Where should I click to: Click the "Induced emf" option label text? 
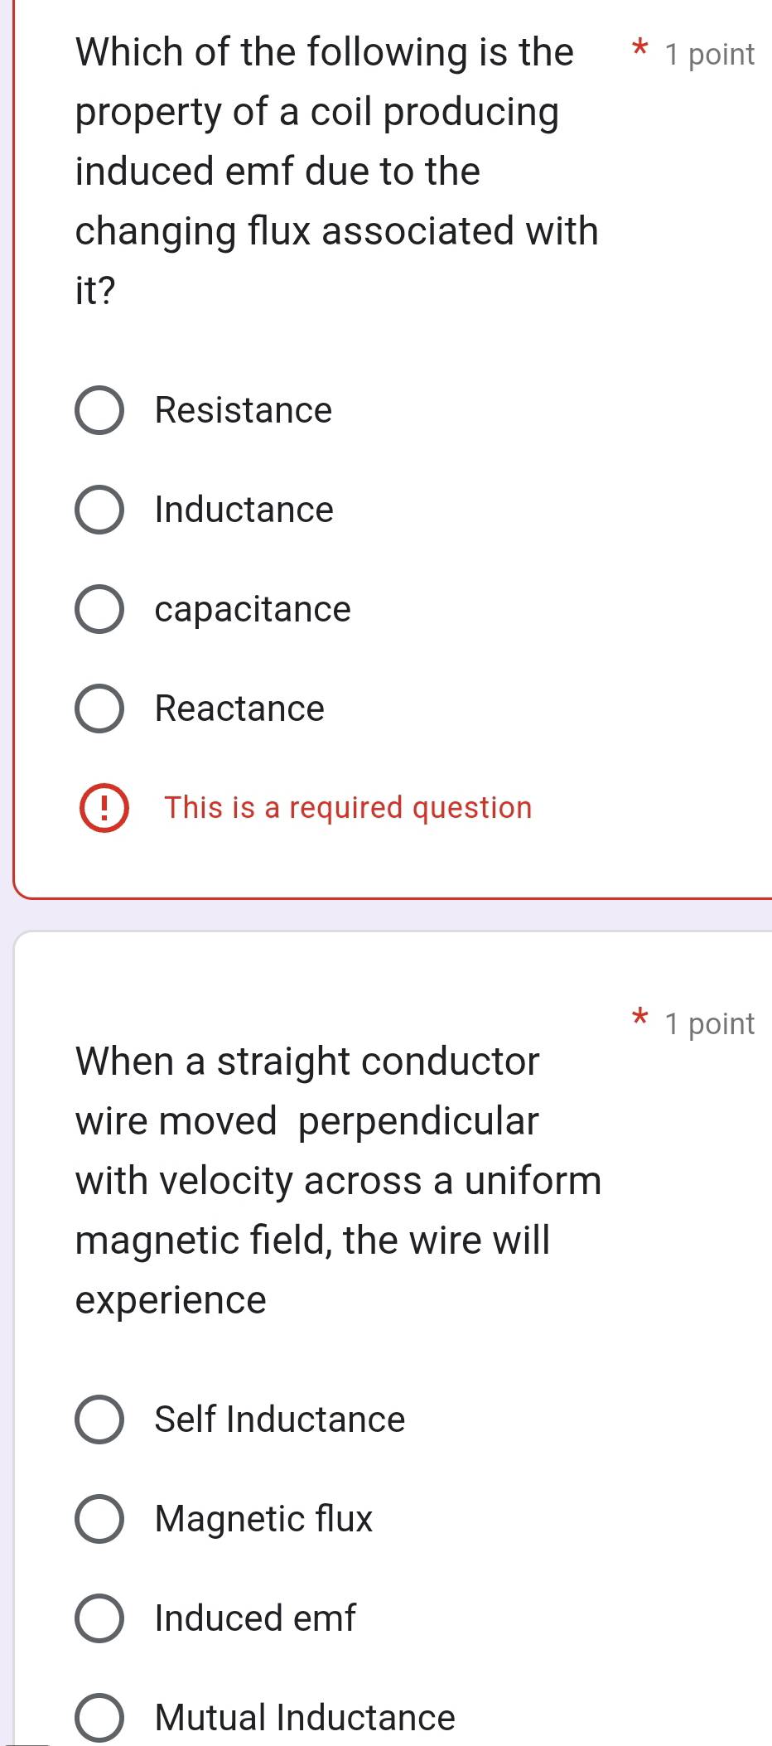point(255,1618)
